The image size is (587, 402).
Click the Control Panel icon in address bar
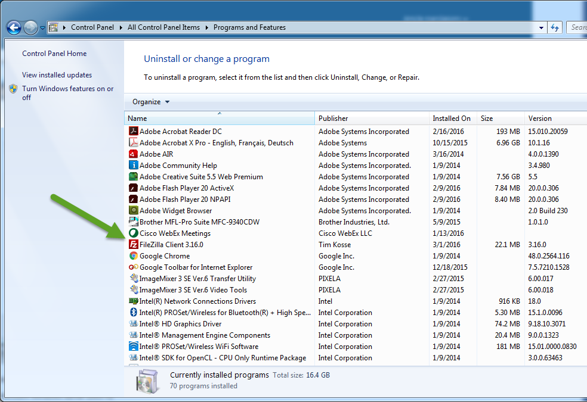[54, 27]
